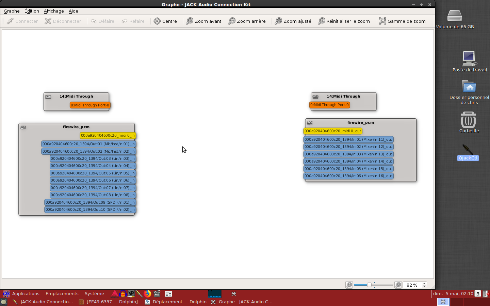Click the left 0:Midi Through Port-0 port
This screenshot has width=490, height=306.
[x=90, y=105]
